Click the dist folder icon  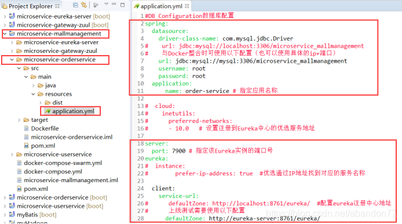(x=47, y=103)
